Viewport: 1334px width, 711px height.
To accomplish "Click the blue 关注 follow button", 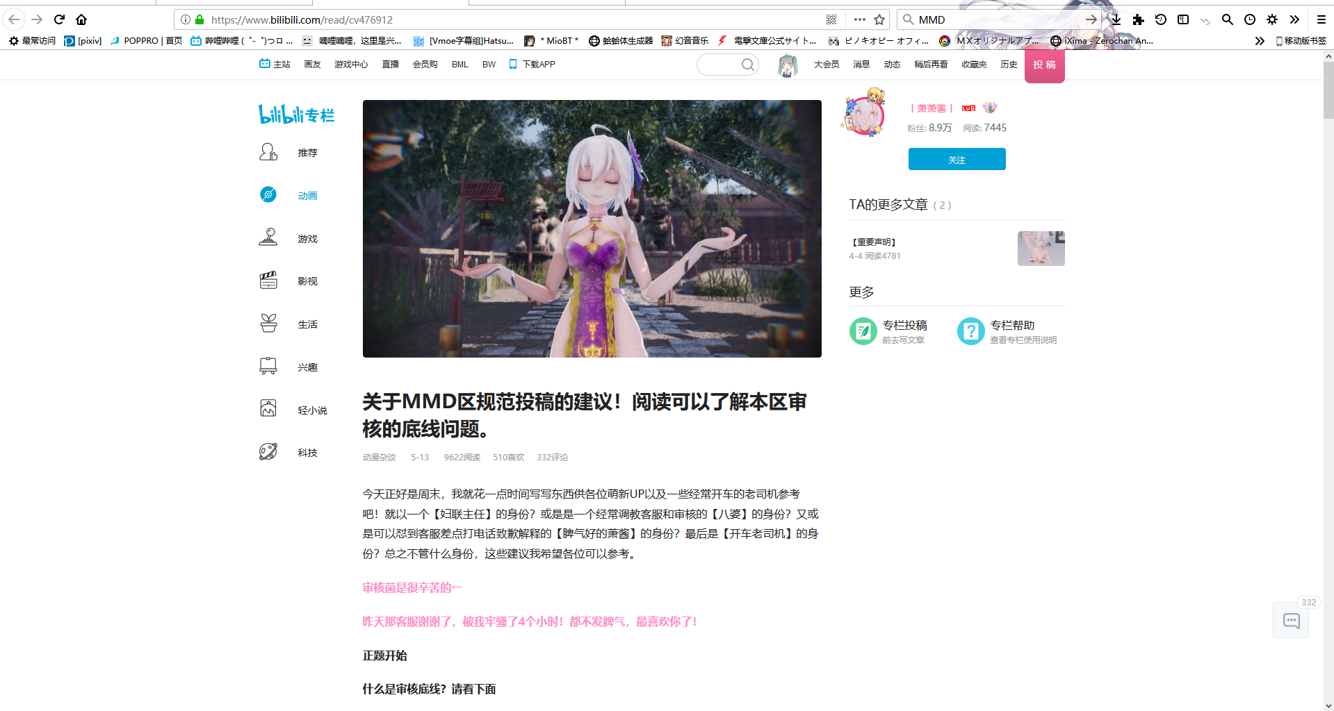I will [957, 159].
